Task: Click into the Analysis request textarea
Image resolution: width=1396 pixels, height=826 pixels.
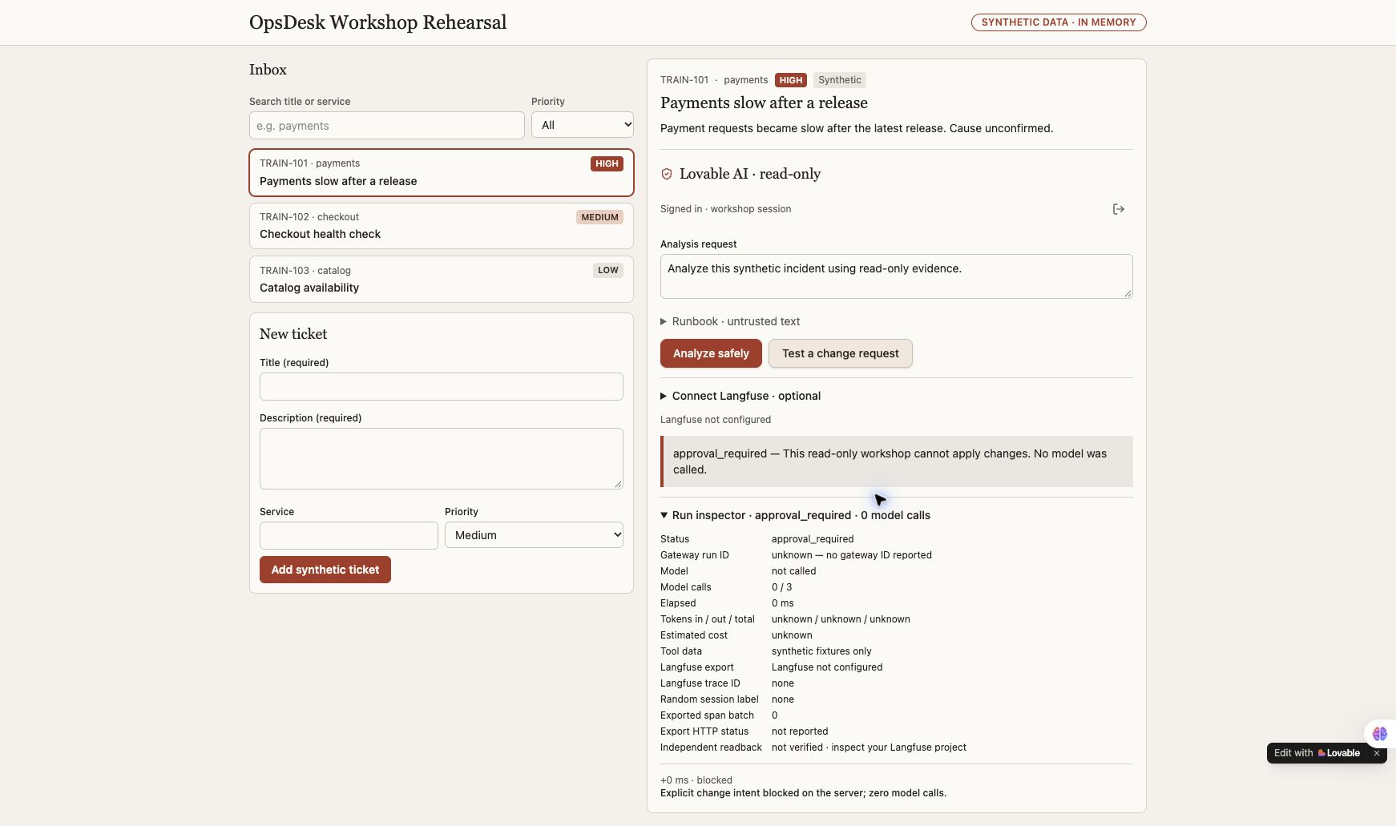Action: (x=897, y=276)
